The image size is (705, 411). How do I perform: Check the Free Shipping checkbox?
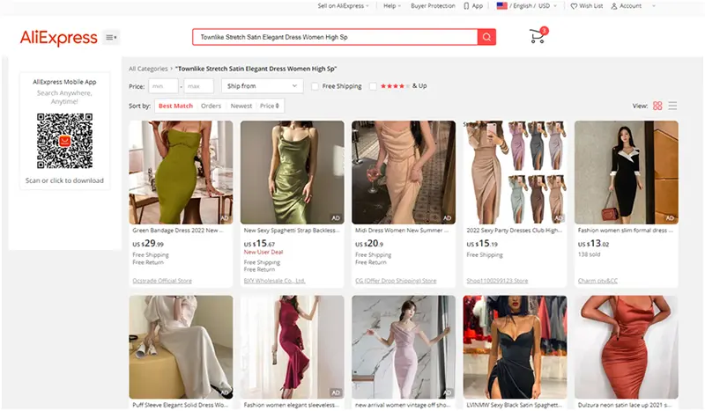315,86
